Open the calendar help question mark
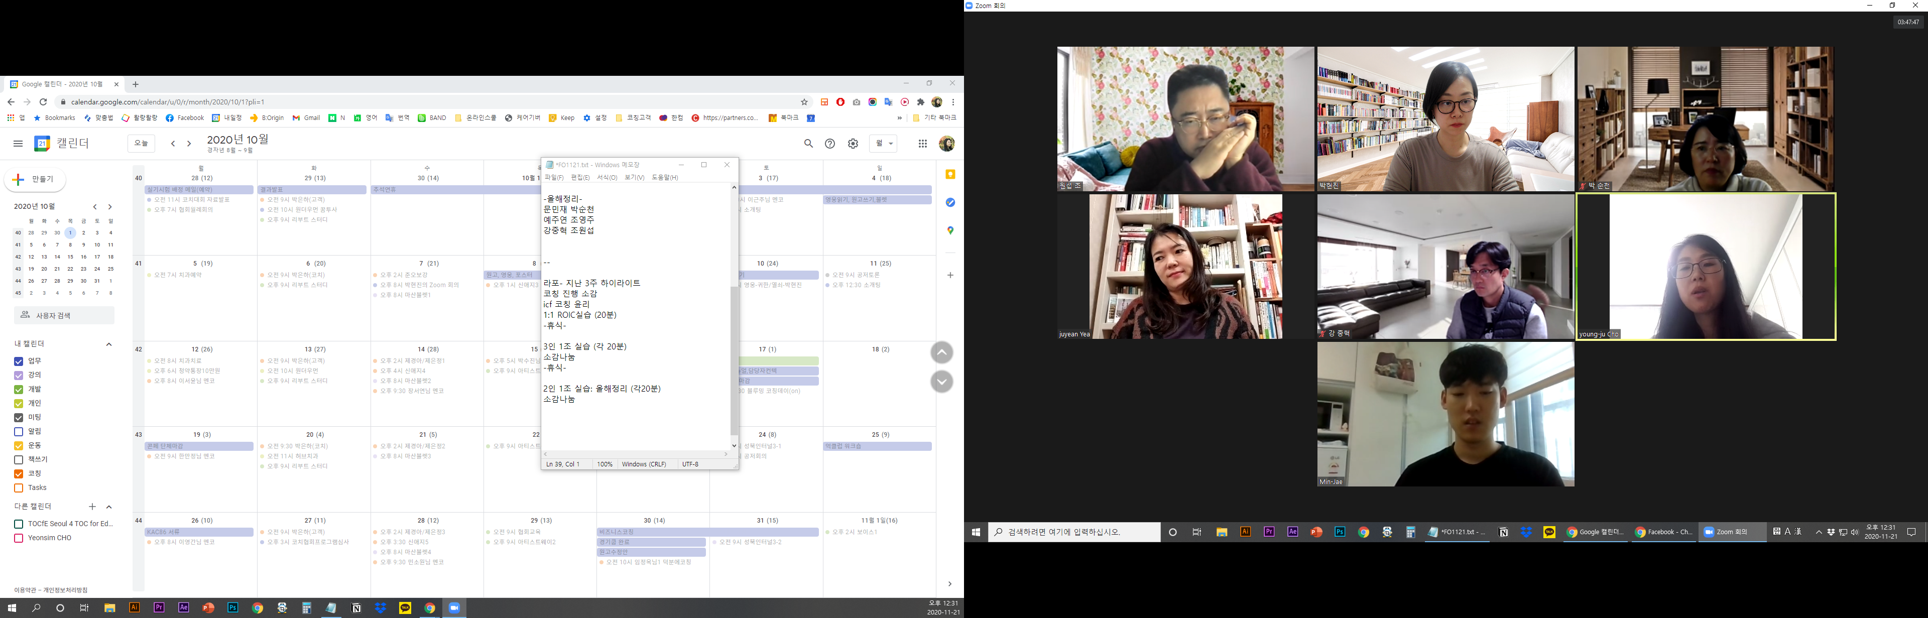1928x618 pixels. 830,144
